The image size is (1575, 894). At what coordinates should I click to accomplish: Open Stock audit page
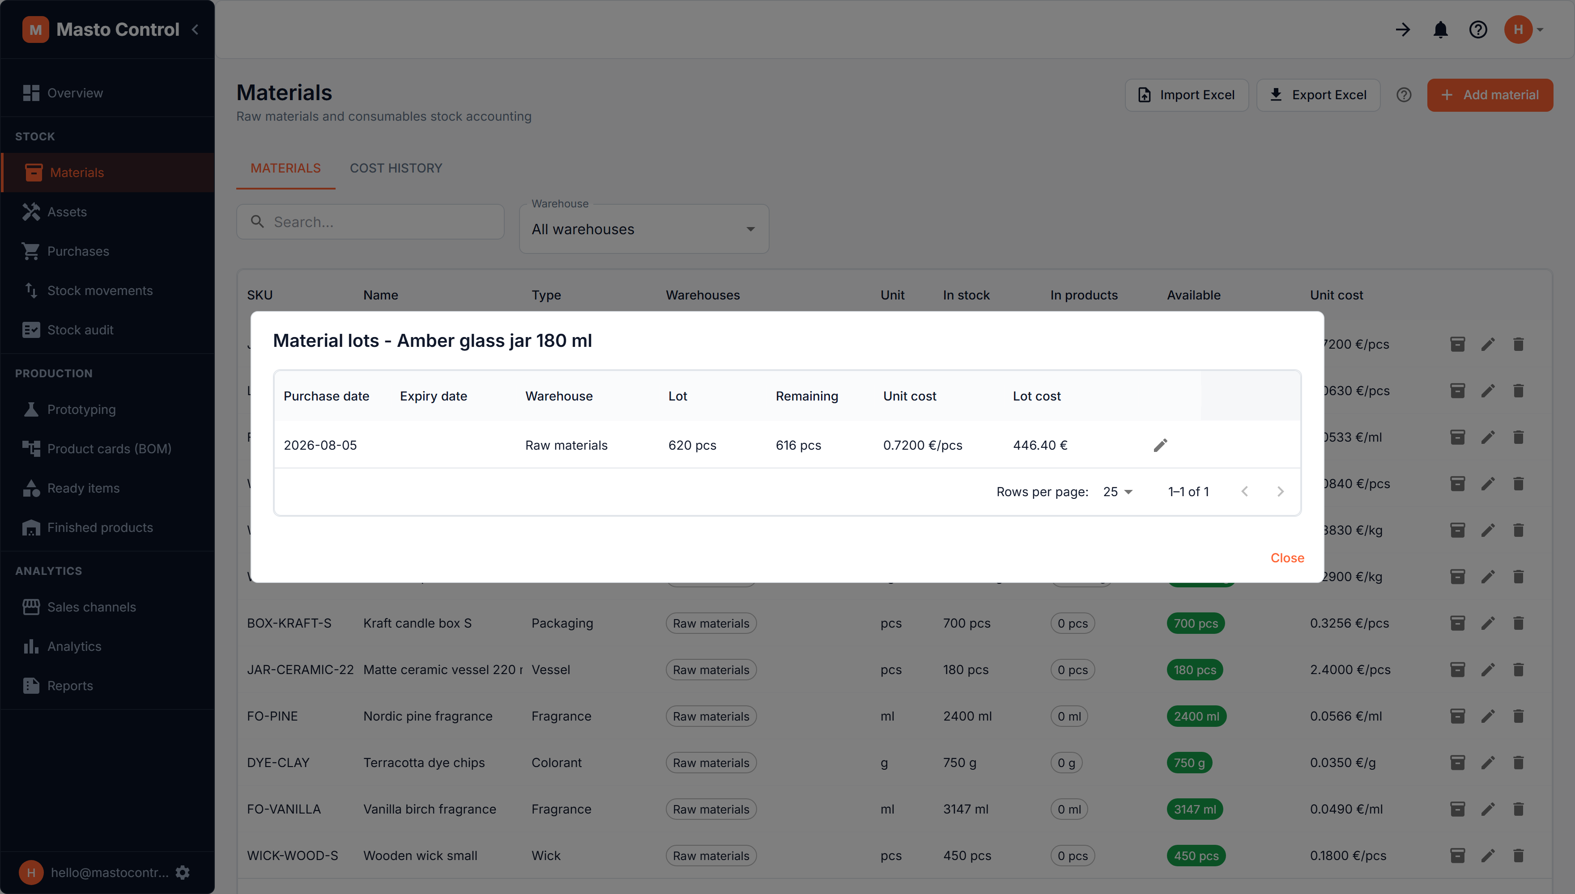(x=107, y=330)
